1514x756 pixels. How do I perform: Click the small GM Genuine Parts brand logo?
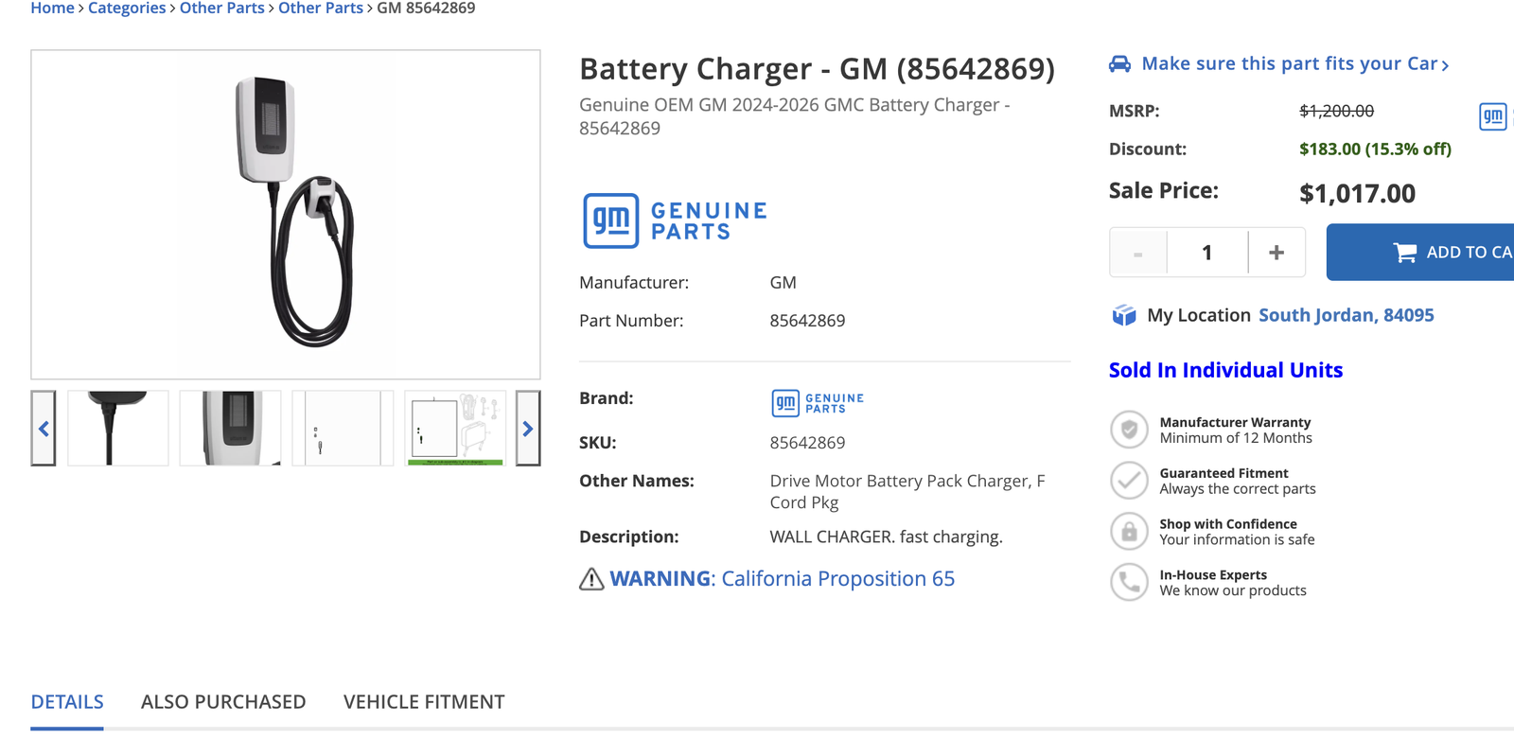818,404
